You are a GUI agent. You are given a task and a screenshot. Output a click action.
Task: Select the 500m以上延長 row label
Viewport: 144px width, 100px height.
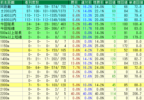pos(11,33)
